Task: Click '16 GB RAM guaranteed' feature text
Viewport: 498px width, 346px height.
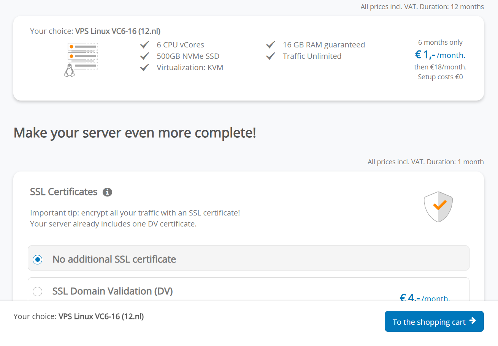Action: [324, 45]
